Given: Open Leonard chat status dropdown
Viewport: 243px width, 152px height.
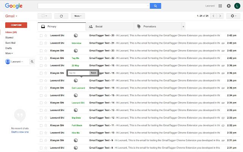Looking at the screenshot, I should coord(17,62).
